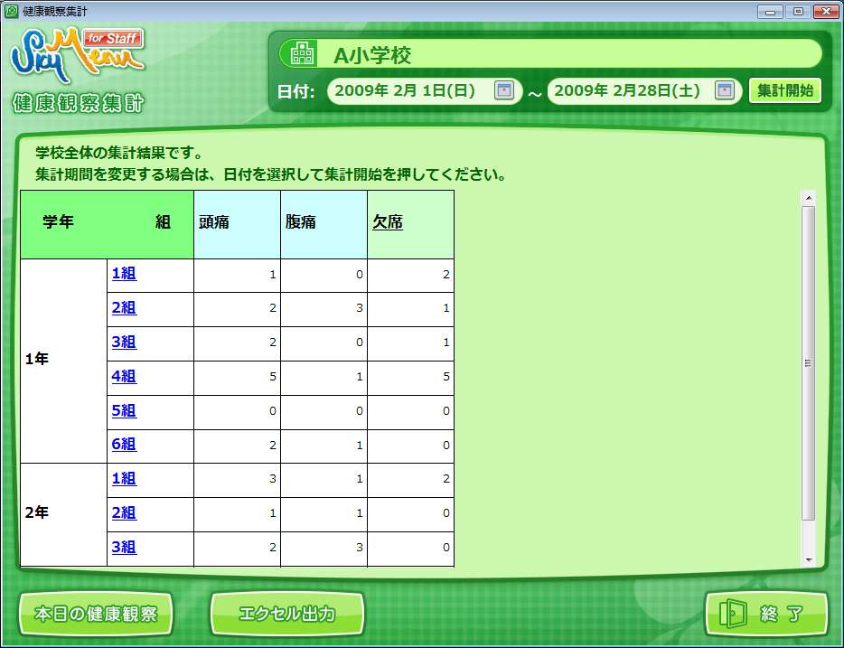Open 1年 1組 class details link

[x=124, y=274]
